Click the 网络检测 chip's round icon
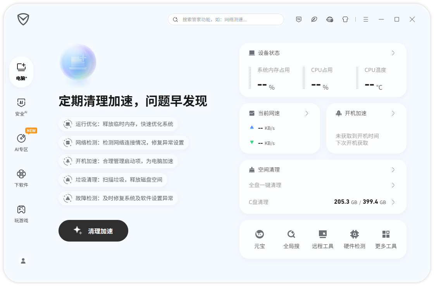Viewport: 434px width, 286px height. (67, 143)
